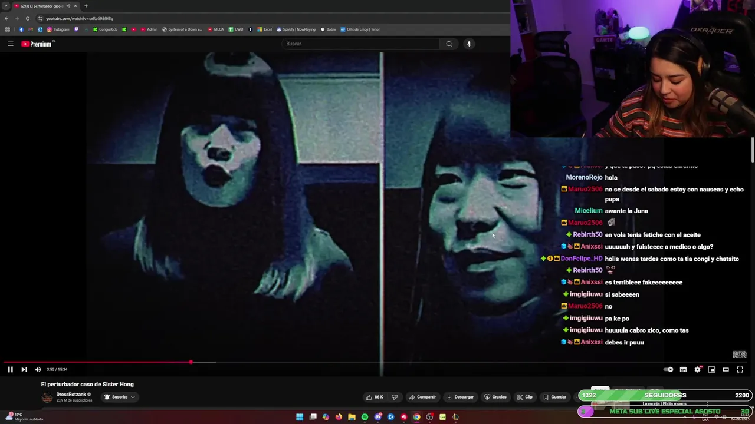
Task: Click the Descargar download button
Action: pyautogui.click(x=460, y=397)
